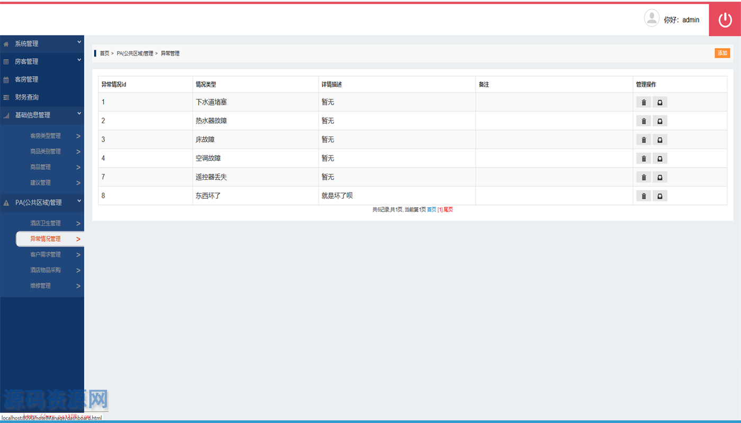Open 财务查询 in the sidebar
The image size is (741, 423).
coord(26,97)
